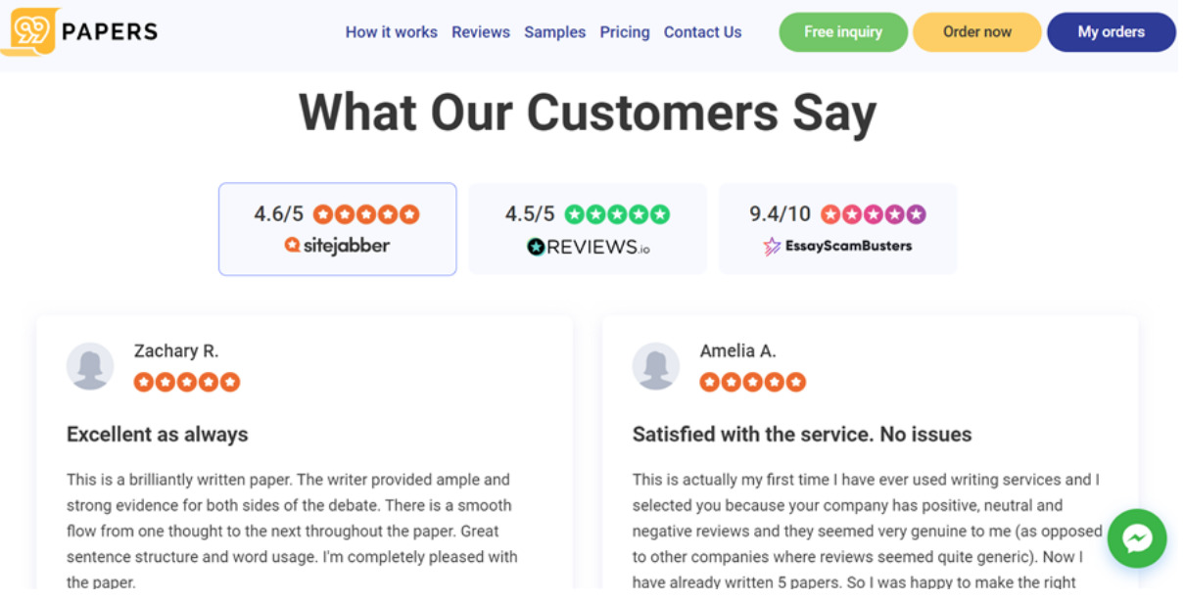
Task: Click Amelia A.'s avatar icon
Action: coord(656,366)
